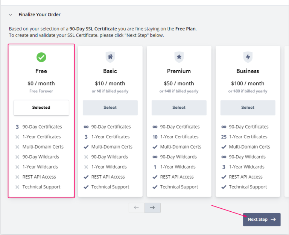This screenshot has height=235, width=289.
Task: Click the Next Step button
Action: click(262, 220)
